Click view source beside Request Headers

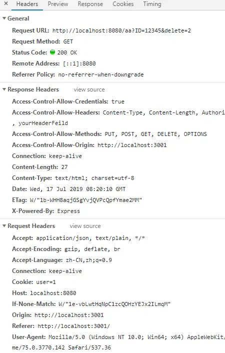point(85,226)
